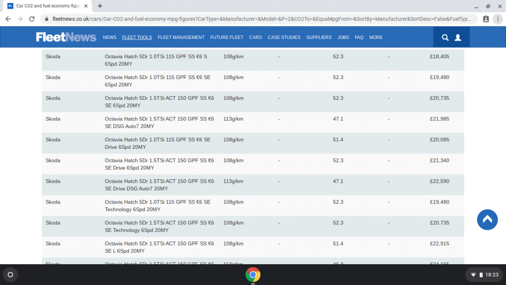The image size is (506, 285).
Task: Select the Car CO2 and fuel economy tab
Action: (x=49, y=6)
